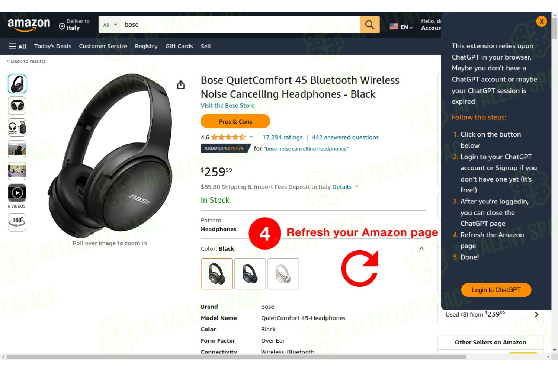Image resolution: width=558 pixels, height=372 pixels.
Task: Expand the EN language selector
Action: [x=401, y=27]
